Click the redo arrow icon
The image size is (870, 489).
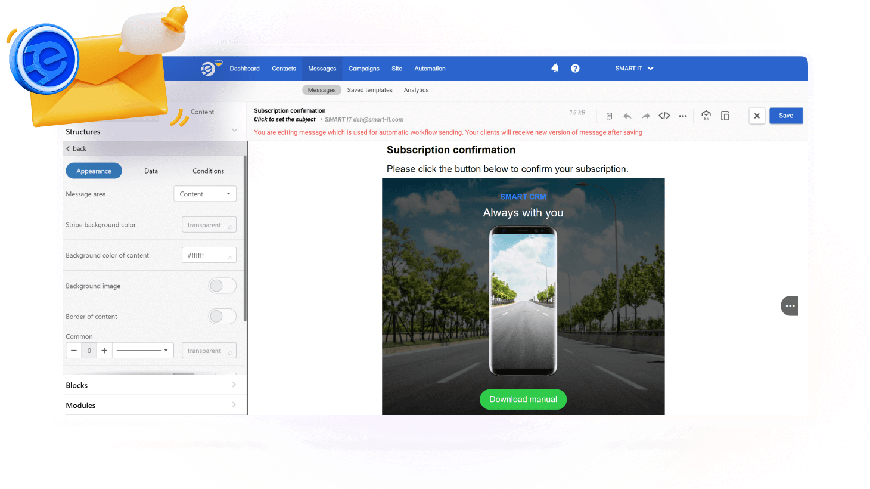645,116
